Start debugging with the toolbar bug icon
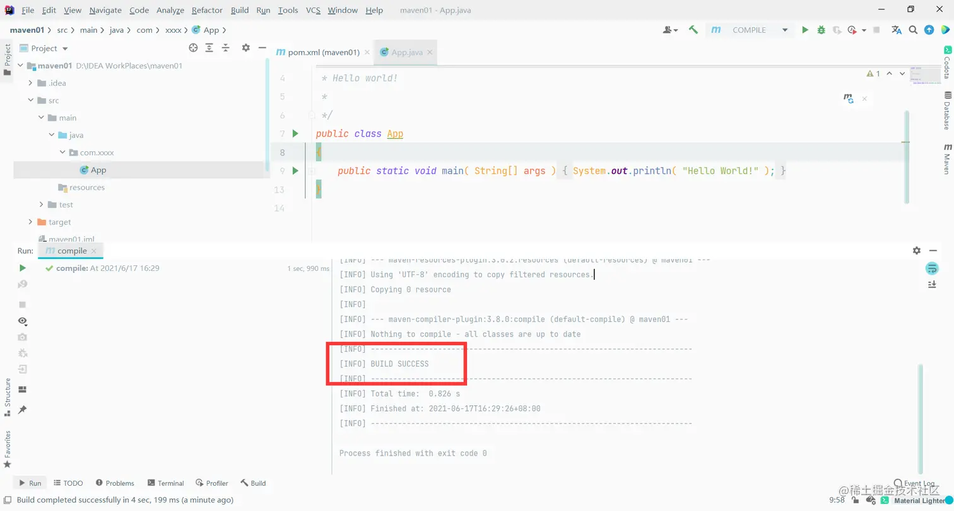This screenshot has height=511, width=954. (821, 30)
